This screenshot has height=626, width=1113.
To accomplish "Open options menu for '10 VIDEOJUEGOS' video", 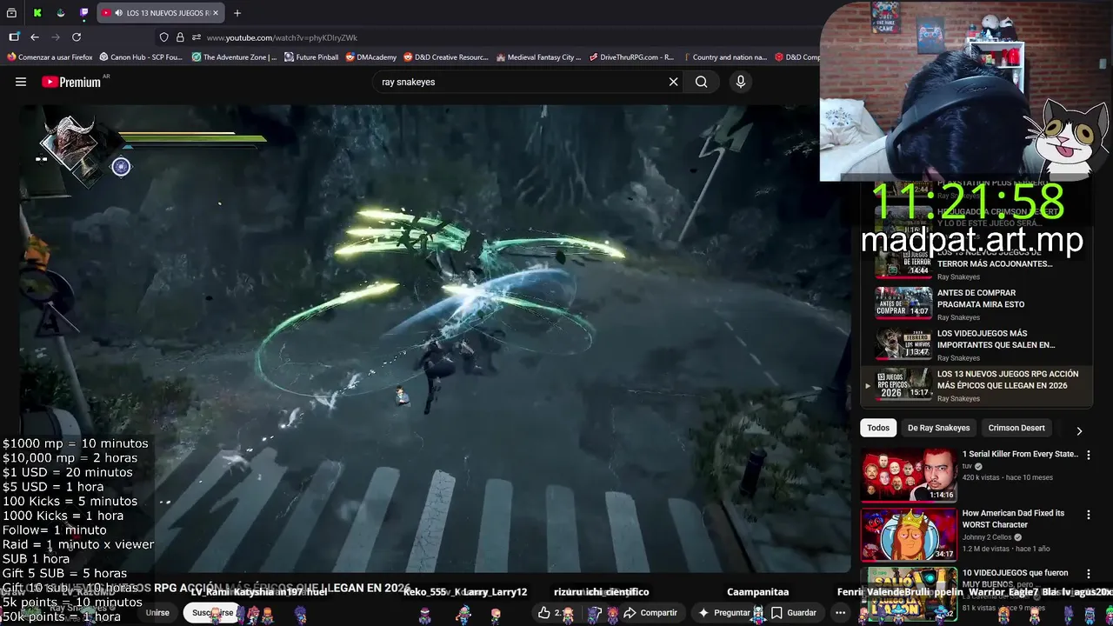I will point(1088,575).
